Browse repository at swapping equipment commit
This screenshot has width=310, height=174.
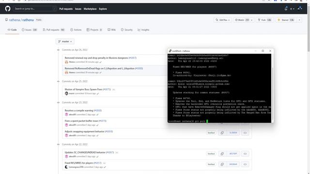coord(245,133)
